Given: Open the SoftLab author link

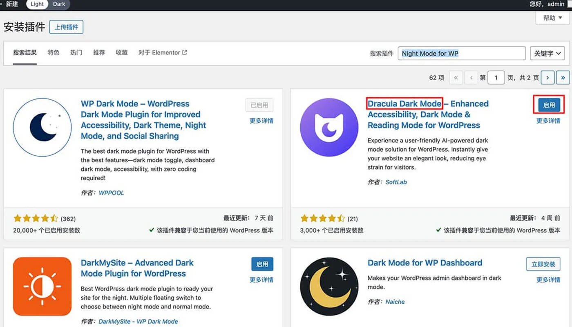Looking at the screenshot, I should 396,182.
